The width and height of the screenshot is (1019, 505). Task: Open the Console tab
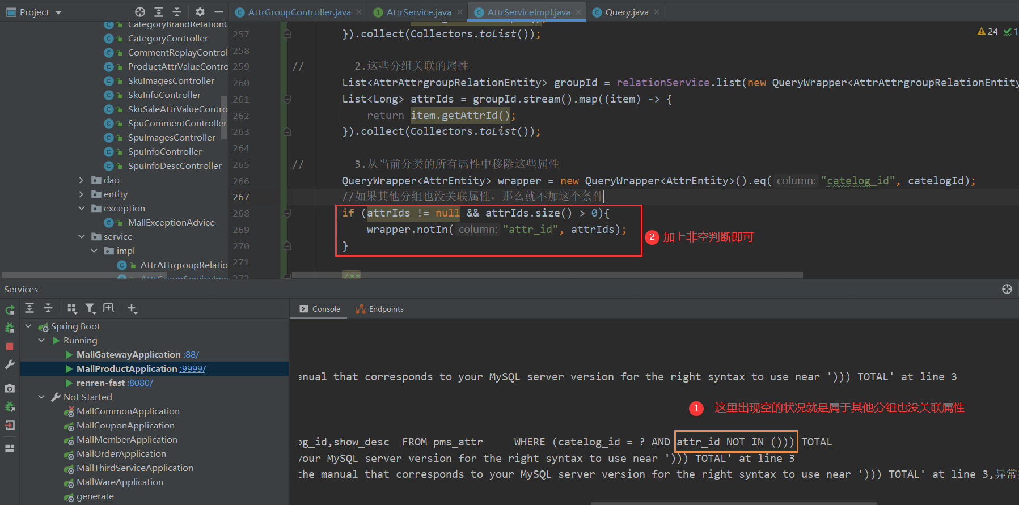pos(319,309)
